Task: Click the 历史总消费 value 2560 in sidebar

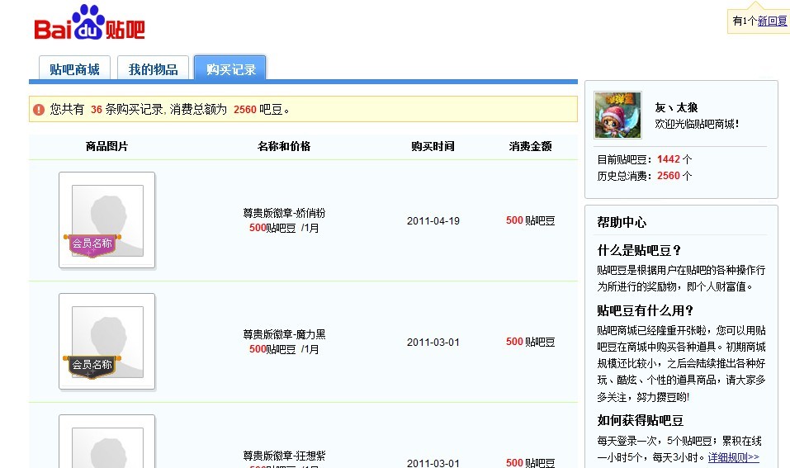Action: pyautogui.click(x=669, y=176)
